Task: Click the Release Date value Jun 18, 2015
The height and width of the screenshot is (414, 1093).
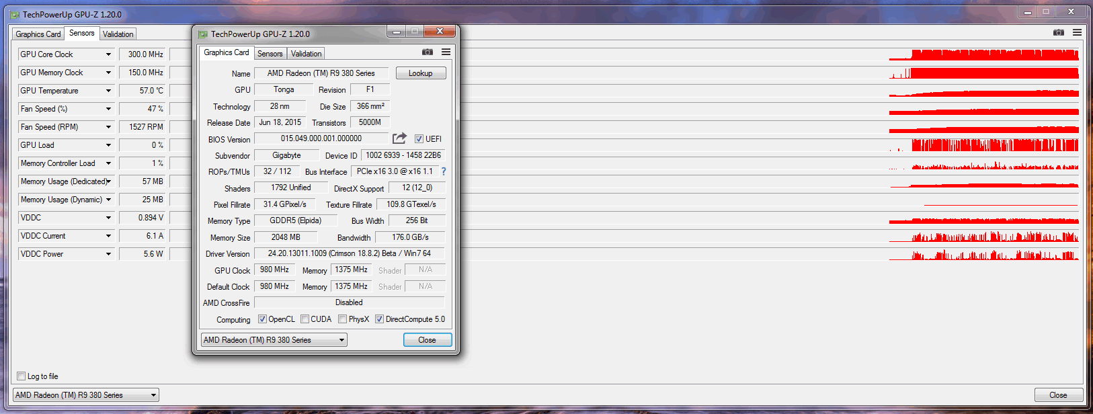Action: pos(280,122)
